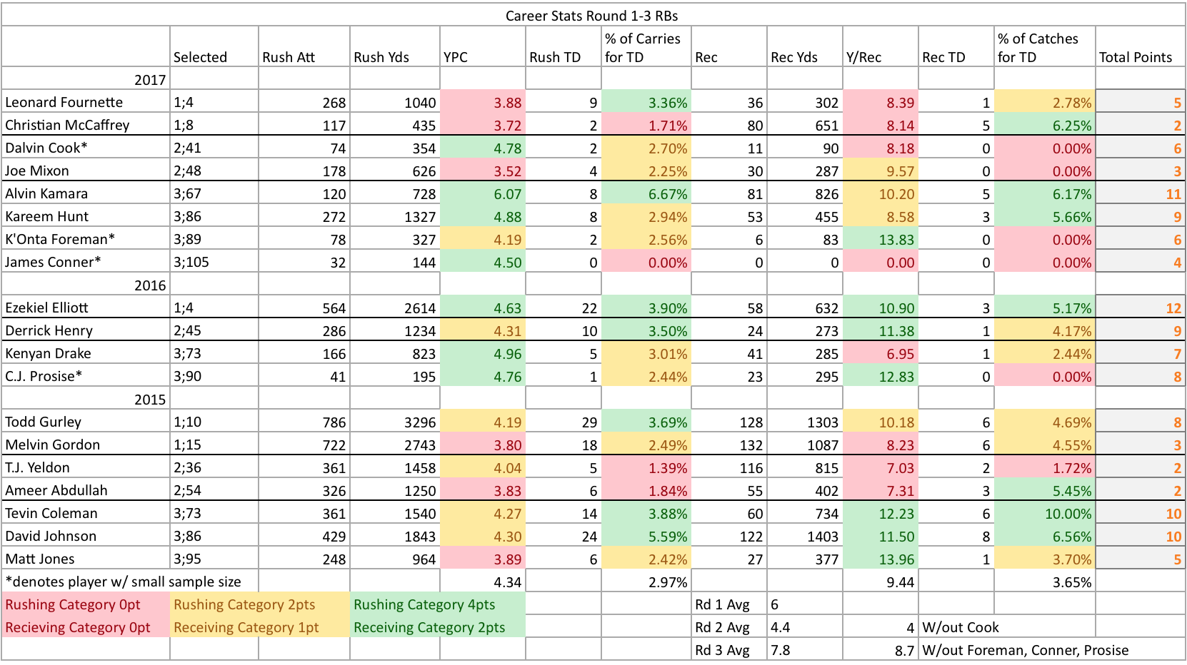Click the % of Catches for TD header
This screenshot has width=1187, height=665.
[1045, 47]
